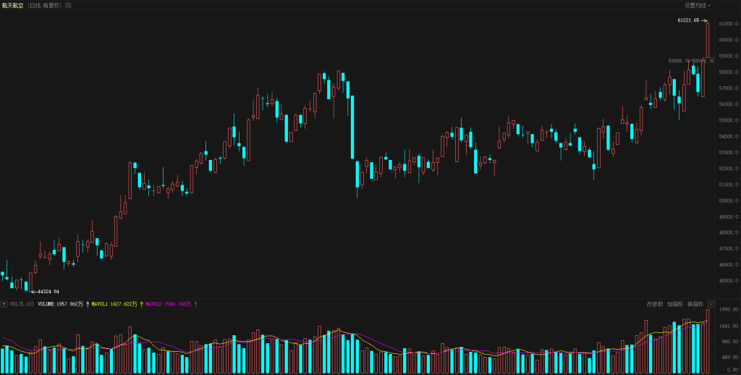741x375 pixels.
Task: Click 换指标 to switch indicator
Action: point(695,304)
